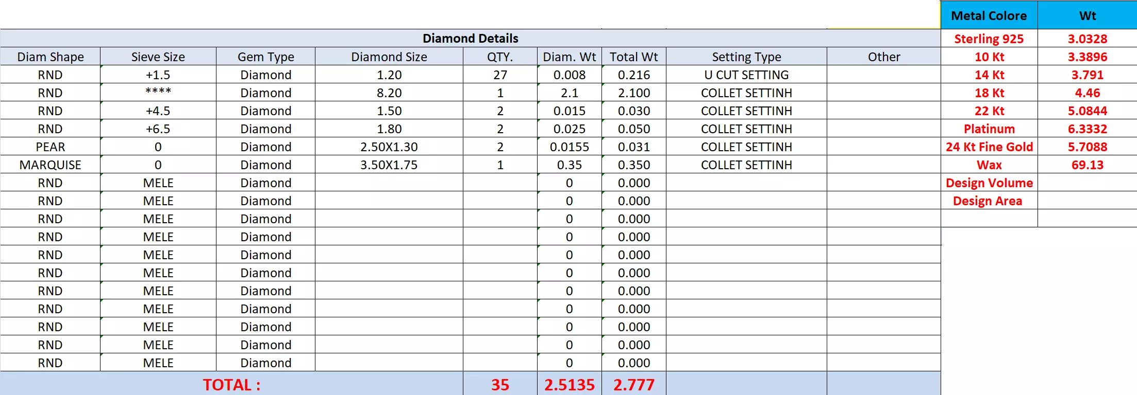This screenshot has width=1137, height=395.
Task: Click the 'Diamond Size' column header
Action: pos(389,57)
